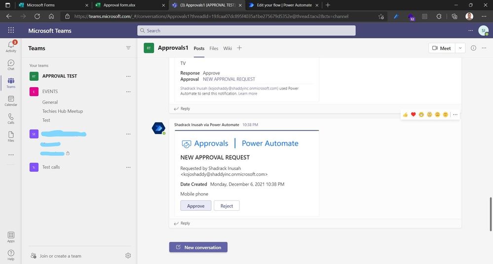
Task: Switch to Power Automate edit flow tab
Action: click(x=283, y=5)
